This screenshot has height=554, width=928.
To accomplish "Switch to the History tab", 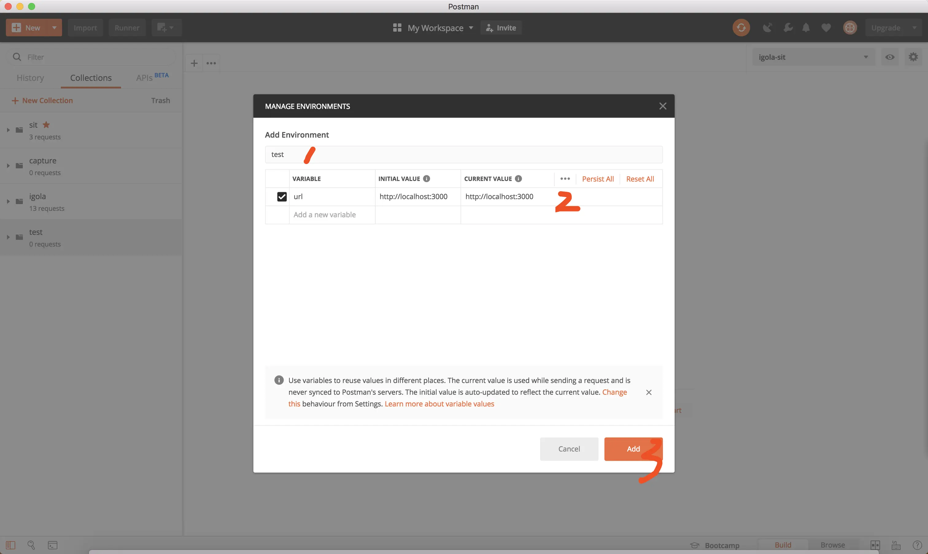I will 30,78.
